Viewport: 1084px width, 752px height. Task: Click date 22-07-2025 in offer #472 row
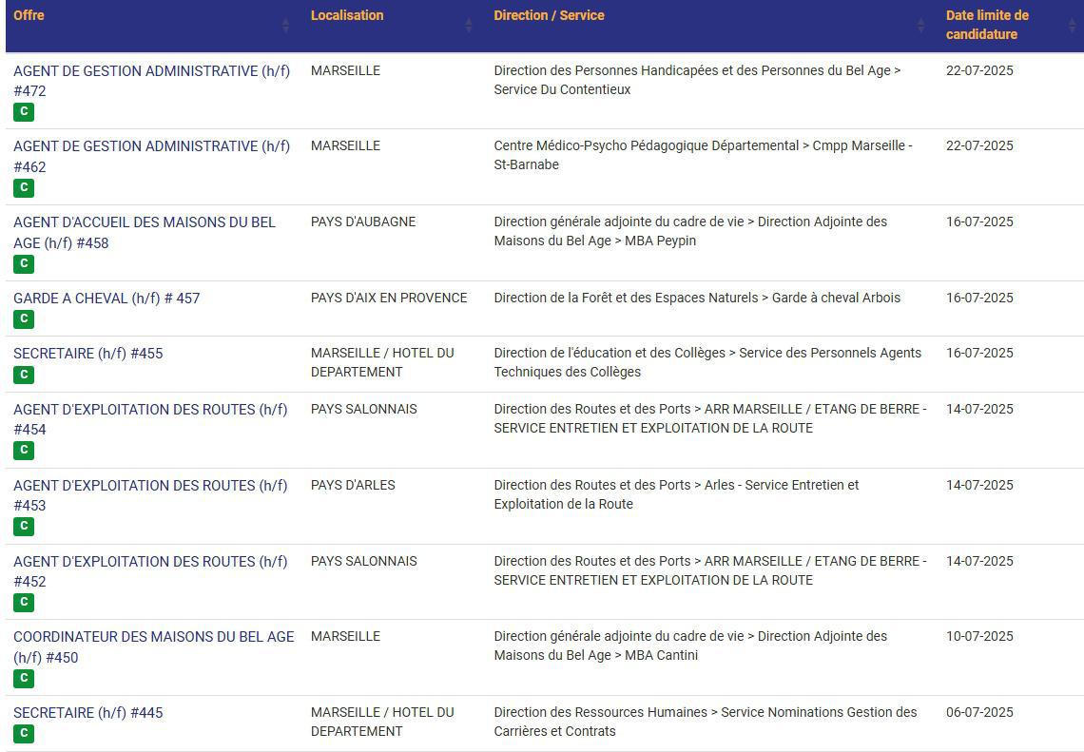[x=979, y=70]
